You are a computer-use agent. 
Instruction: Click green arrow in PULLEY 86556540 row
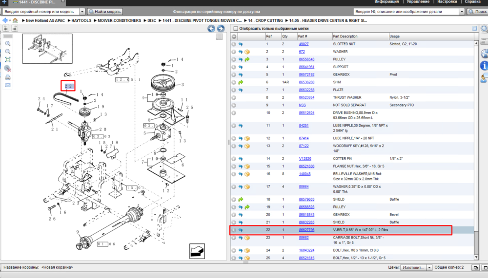[247, 59]
